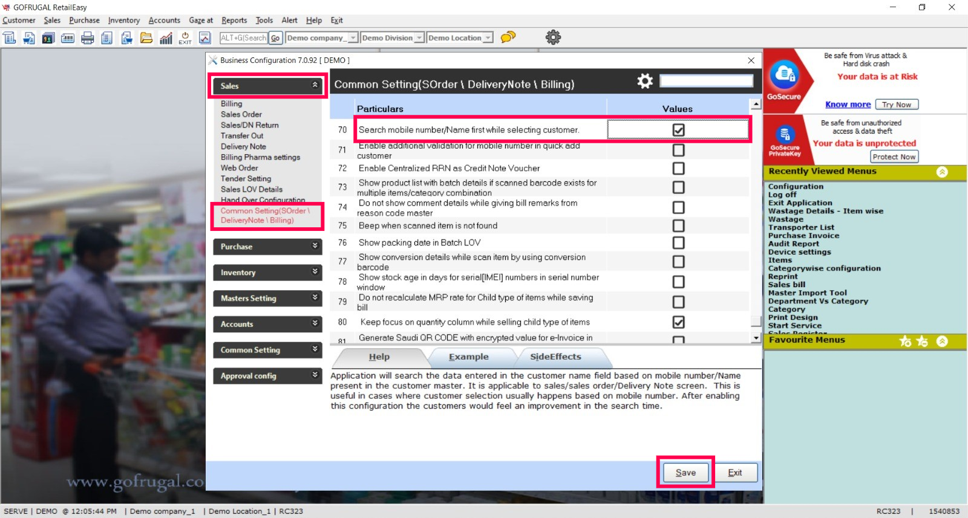Open the yellow folder toolbar icon

coord(146,38)
